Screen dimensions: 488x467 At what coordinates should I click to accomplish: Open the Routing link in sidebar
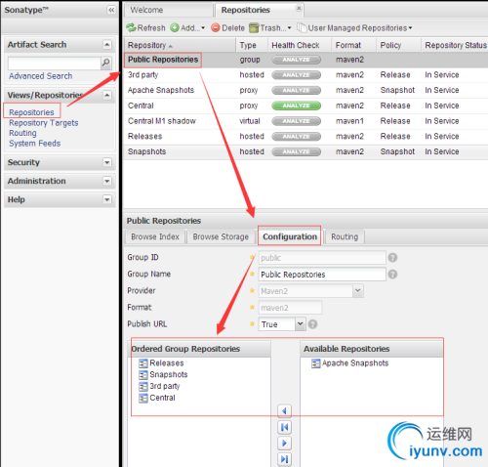click(x=22, y=133)
